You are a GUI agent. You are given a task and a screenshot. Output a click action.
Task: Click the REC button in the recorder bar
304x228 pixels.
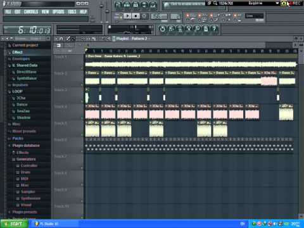(x=296, y=3)
